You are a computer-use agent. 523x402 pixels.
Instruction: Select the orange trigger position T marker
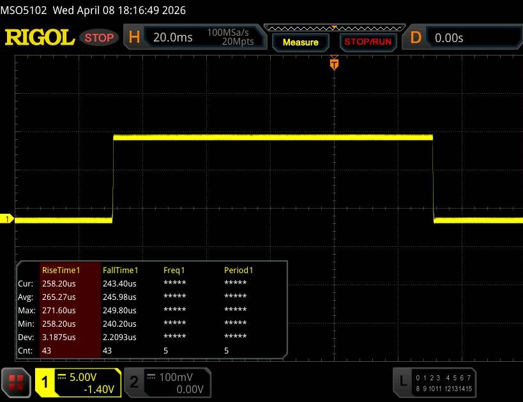click(x=333, y=64)
